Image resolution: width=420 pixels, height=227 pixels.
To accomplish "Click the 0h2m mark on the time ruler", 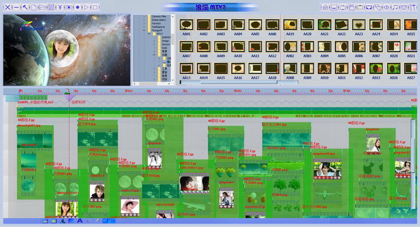I will click(237, 91).
